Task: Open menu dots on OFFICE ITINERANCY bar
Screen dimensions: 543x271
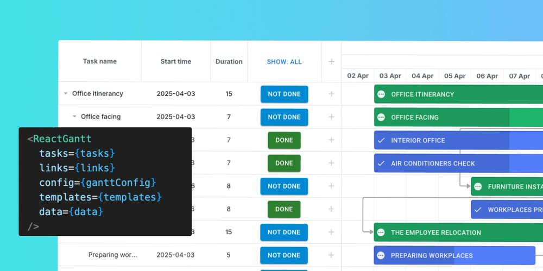Action: pyautogui.click(x=381, y=94)
